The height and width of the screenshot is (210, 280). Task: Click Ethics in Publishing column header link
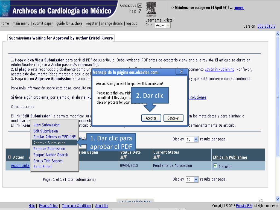230,157
